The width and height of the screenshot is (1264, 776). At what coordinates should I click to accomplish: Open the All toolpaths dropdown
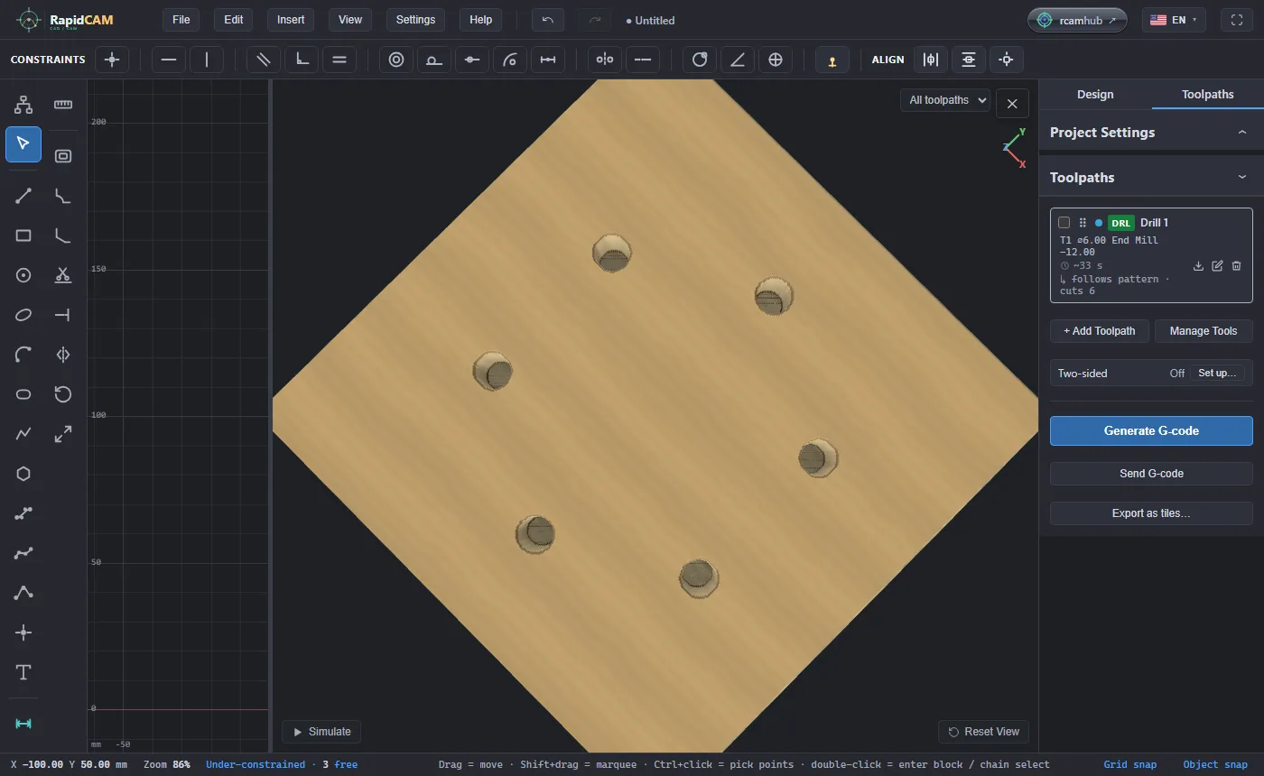pyautogui.click(x=945, y=100)
